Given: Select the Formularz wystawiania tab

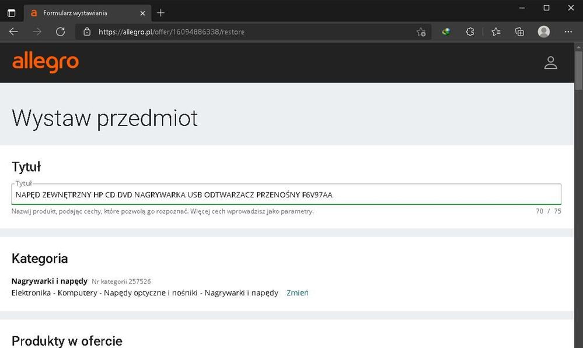Looking at the screenshot, I should [88, 13].
